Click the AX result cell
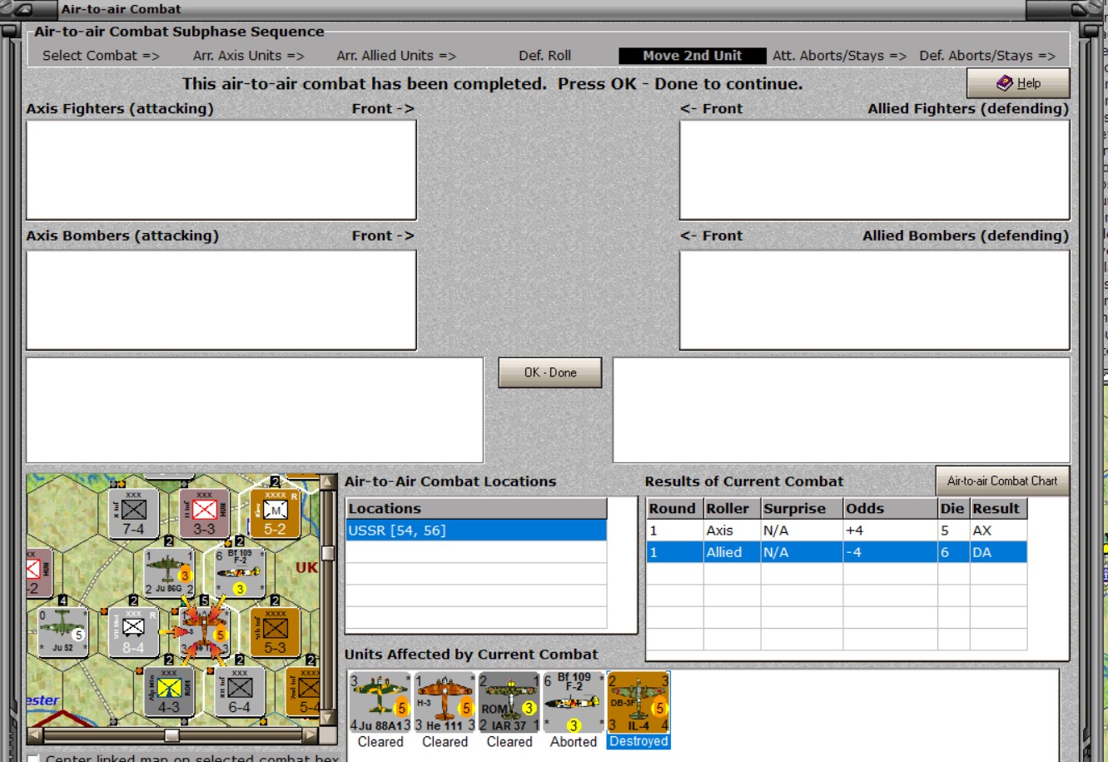Viewport: 1108px width, 762px height. point(998,530)
